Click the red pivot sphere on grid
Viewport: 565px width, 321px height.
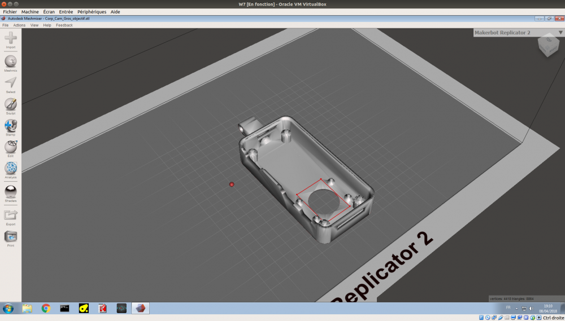[x=232, y=184]
